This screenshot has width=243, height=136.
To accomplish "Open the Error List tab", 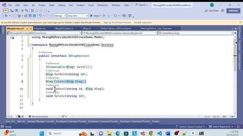I will [x=10, y=121].
